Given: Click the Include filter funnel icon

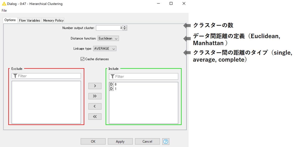Looking at the screenshot, I should pos(112,76).
